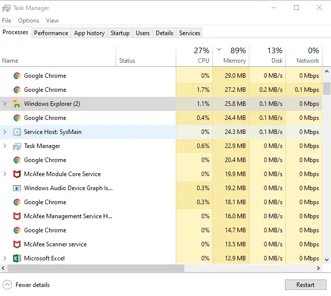Sort by the CPU column header
The image size is (331, 296).
pos(194,56)
